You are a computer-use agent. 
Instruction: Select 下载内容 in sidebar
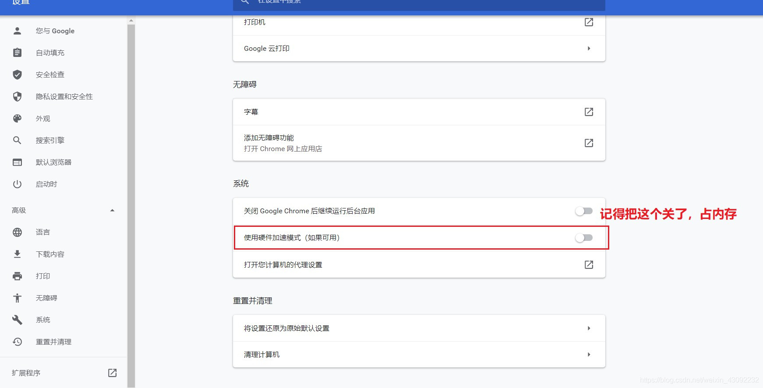point(50,254)
